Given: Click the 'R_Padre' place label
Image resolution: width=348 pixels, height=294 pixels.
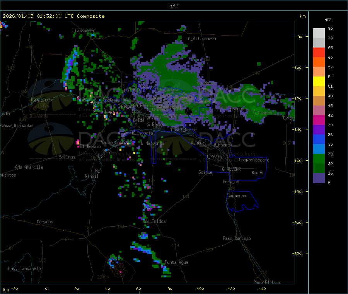Looking at the screenshot, I should pos(222,145).
